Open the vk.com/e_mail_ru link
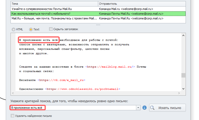The width and height of the screenshot is (199, 120). pyautogui.click(x=61, y=80)
